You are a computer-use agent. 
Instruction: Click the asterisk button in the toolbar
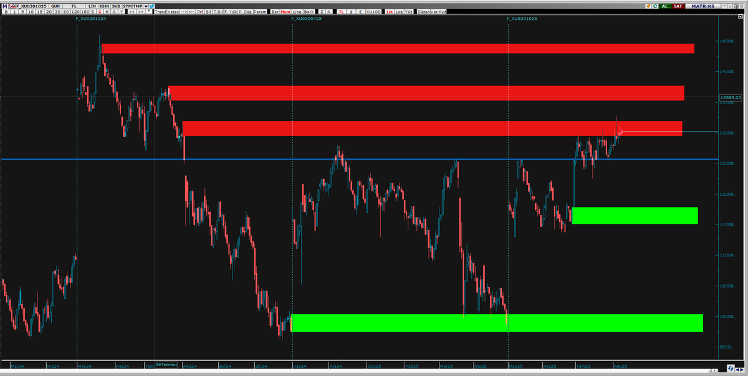point(149,12)
